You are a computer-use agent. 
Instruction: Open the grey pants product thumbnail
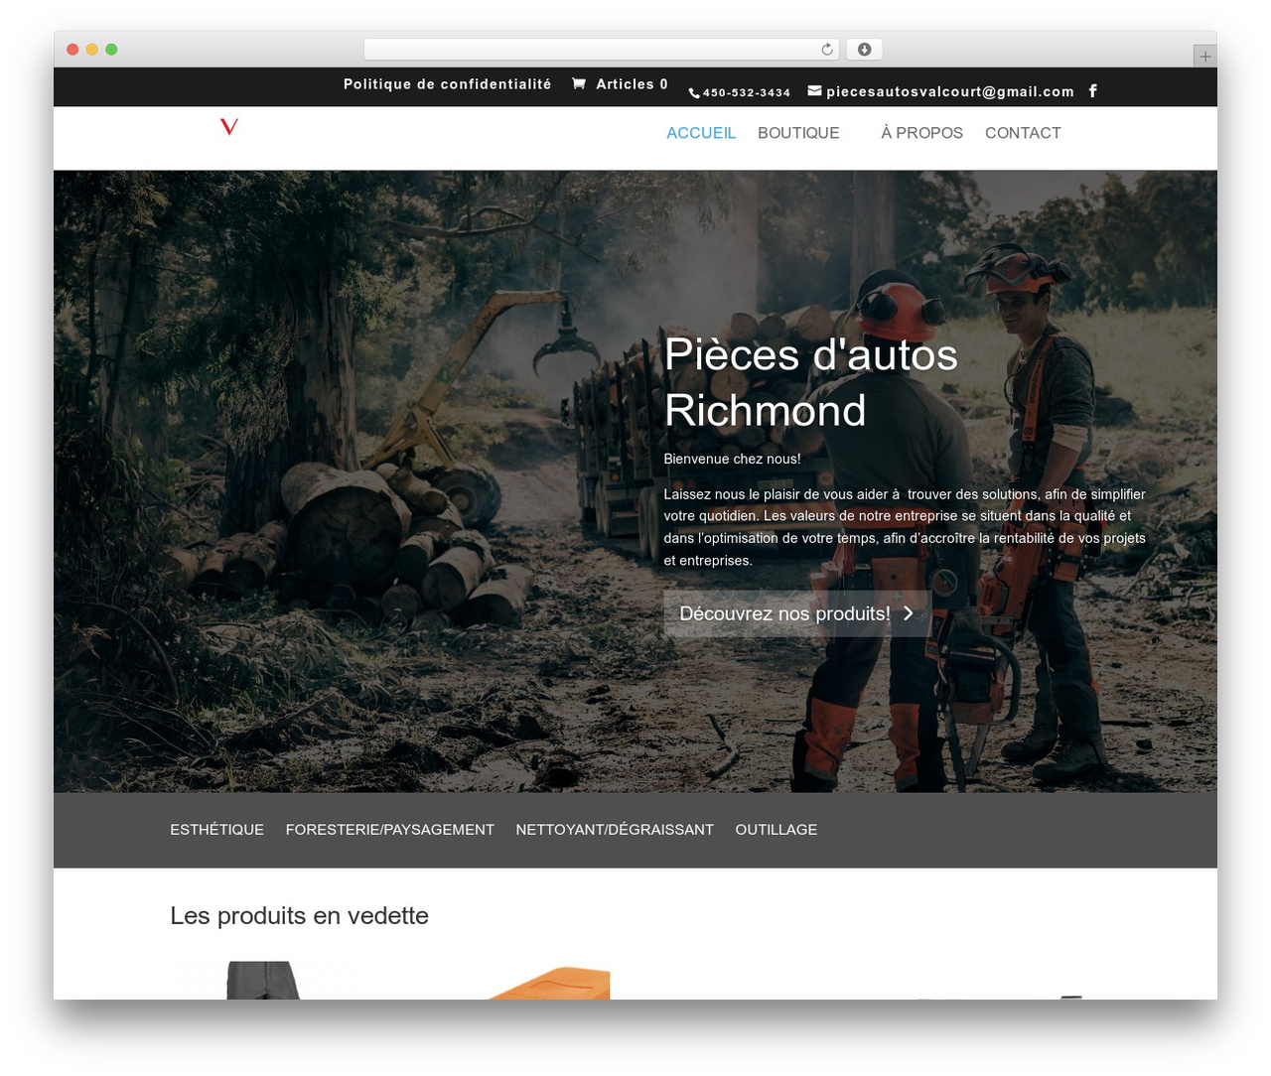pos(263,980)
